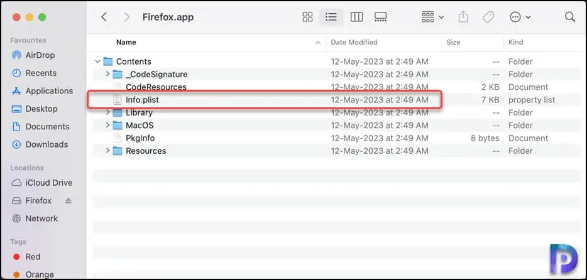Click the Tags toolbar icon
The image size is (587, 280).
tap(488, 17)
